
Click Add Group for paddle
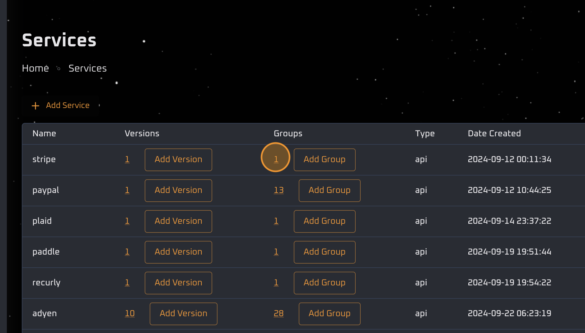[x=325, y=252]
